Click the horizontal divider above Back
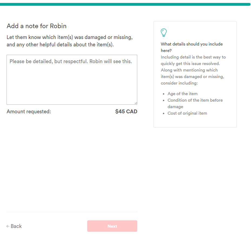Screen dimensions: 251x235 tap(72, 212)
